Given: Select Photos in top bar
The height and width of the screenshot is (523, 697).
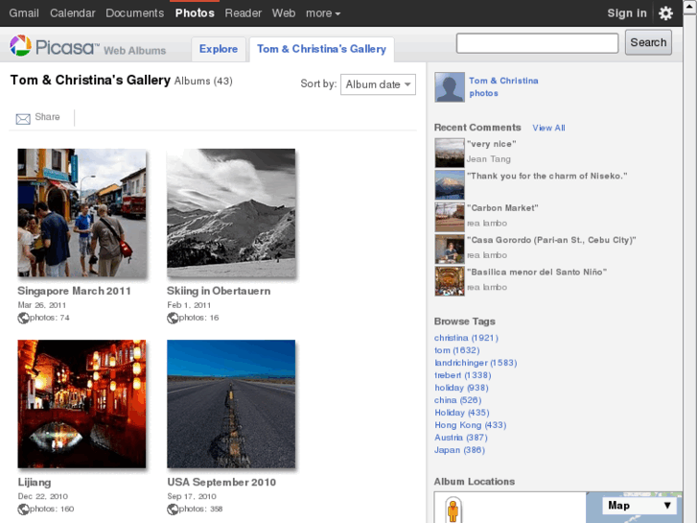Looking at the screenshot, I should coord(195,13).
